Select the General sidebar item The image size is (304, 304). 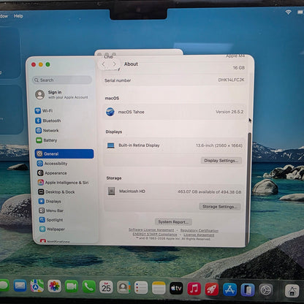click(x=64, y=153)
